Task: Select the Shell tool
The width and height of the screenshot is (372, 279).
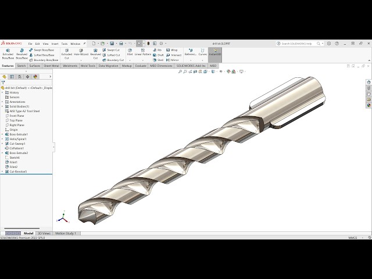Action: [158, 60]
